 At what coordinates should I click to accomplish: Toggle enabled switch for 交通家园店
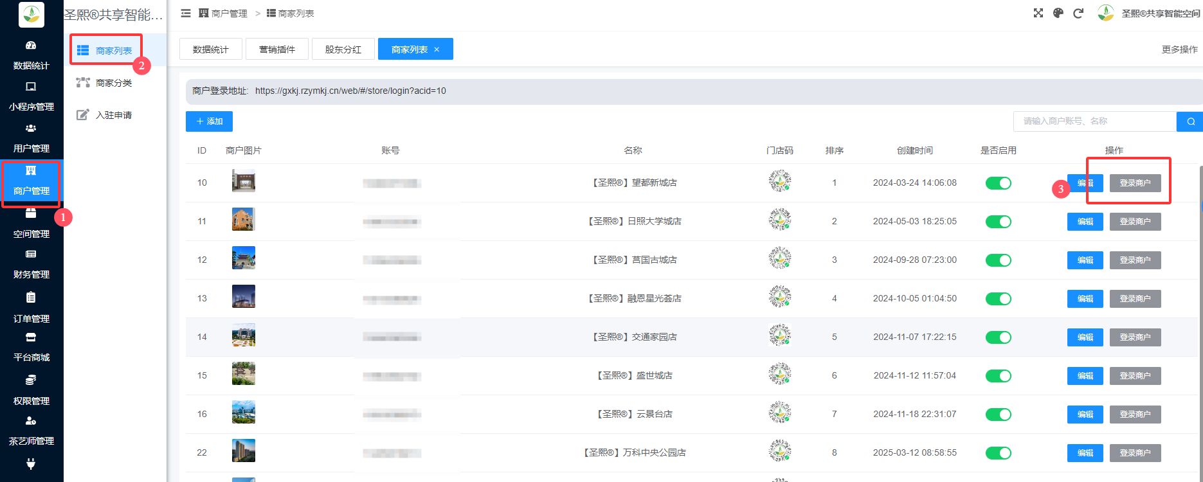(x=999, y=337)
